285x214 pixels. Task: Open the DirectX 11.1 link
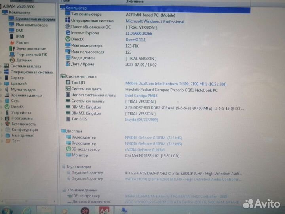coord(136,40)
